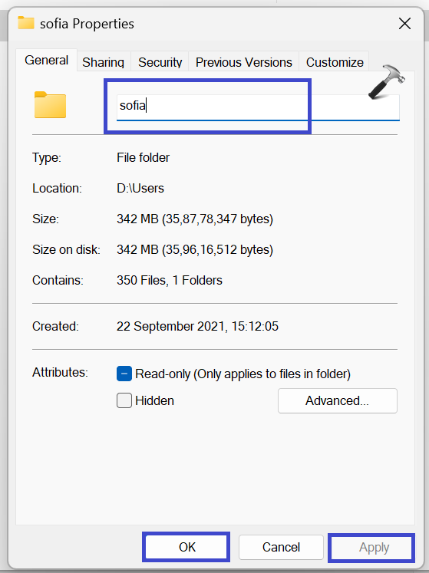Click the Location value D:\Users
This screenshot has height=573, width=429.
[x=140, y=188]
